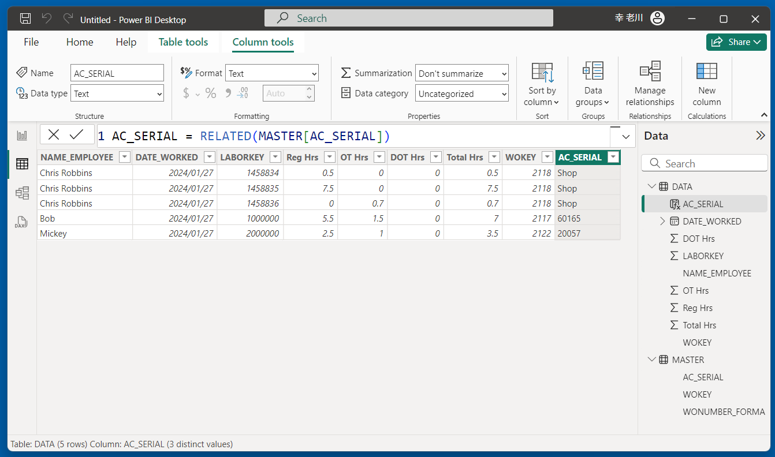Click the column Name input field
775x457 pixels.
coord(117,73)
